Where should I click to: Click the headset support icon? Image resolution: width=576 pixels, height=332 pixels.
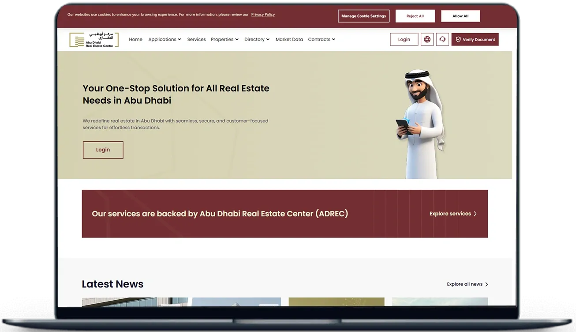point(442,39)
